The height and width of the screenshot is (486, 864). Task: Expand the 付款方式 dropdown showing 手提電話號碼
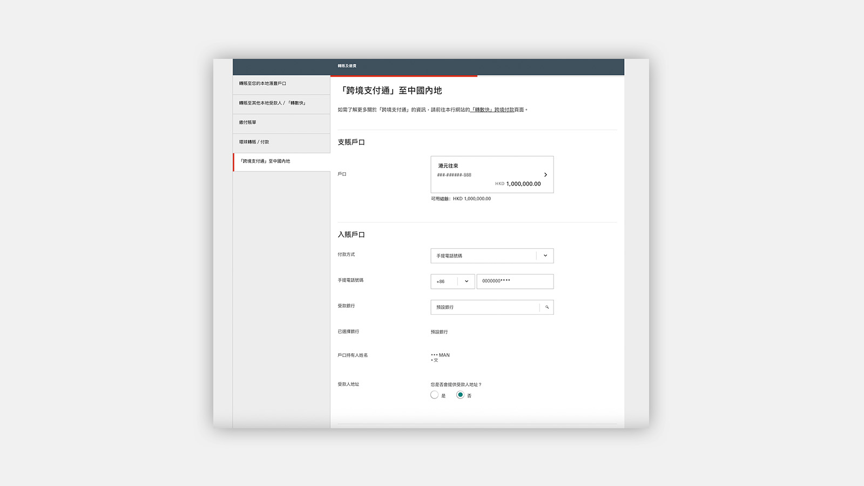point(492,255)
